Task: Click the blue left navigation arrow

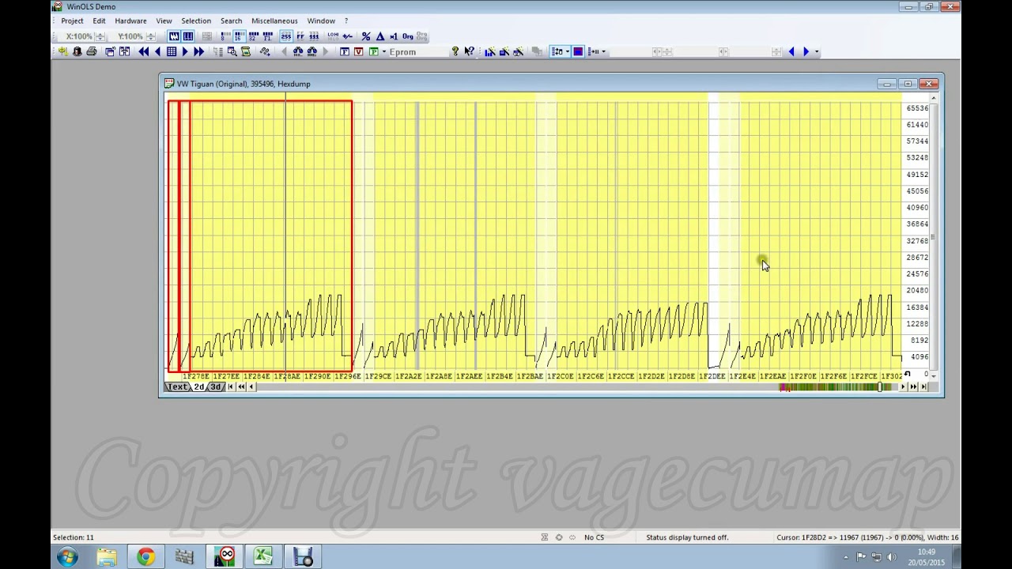Action: [x=791, y=51]
